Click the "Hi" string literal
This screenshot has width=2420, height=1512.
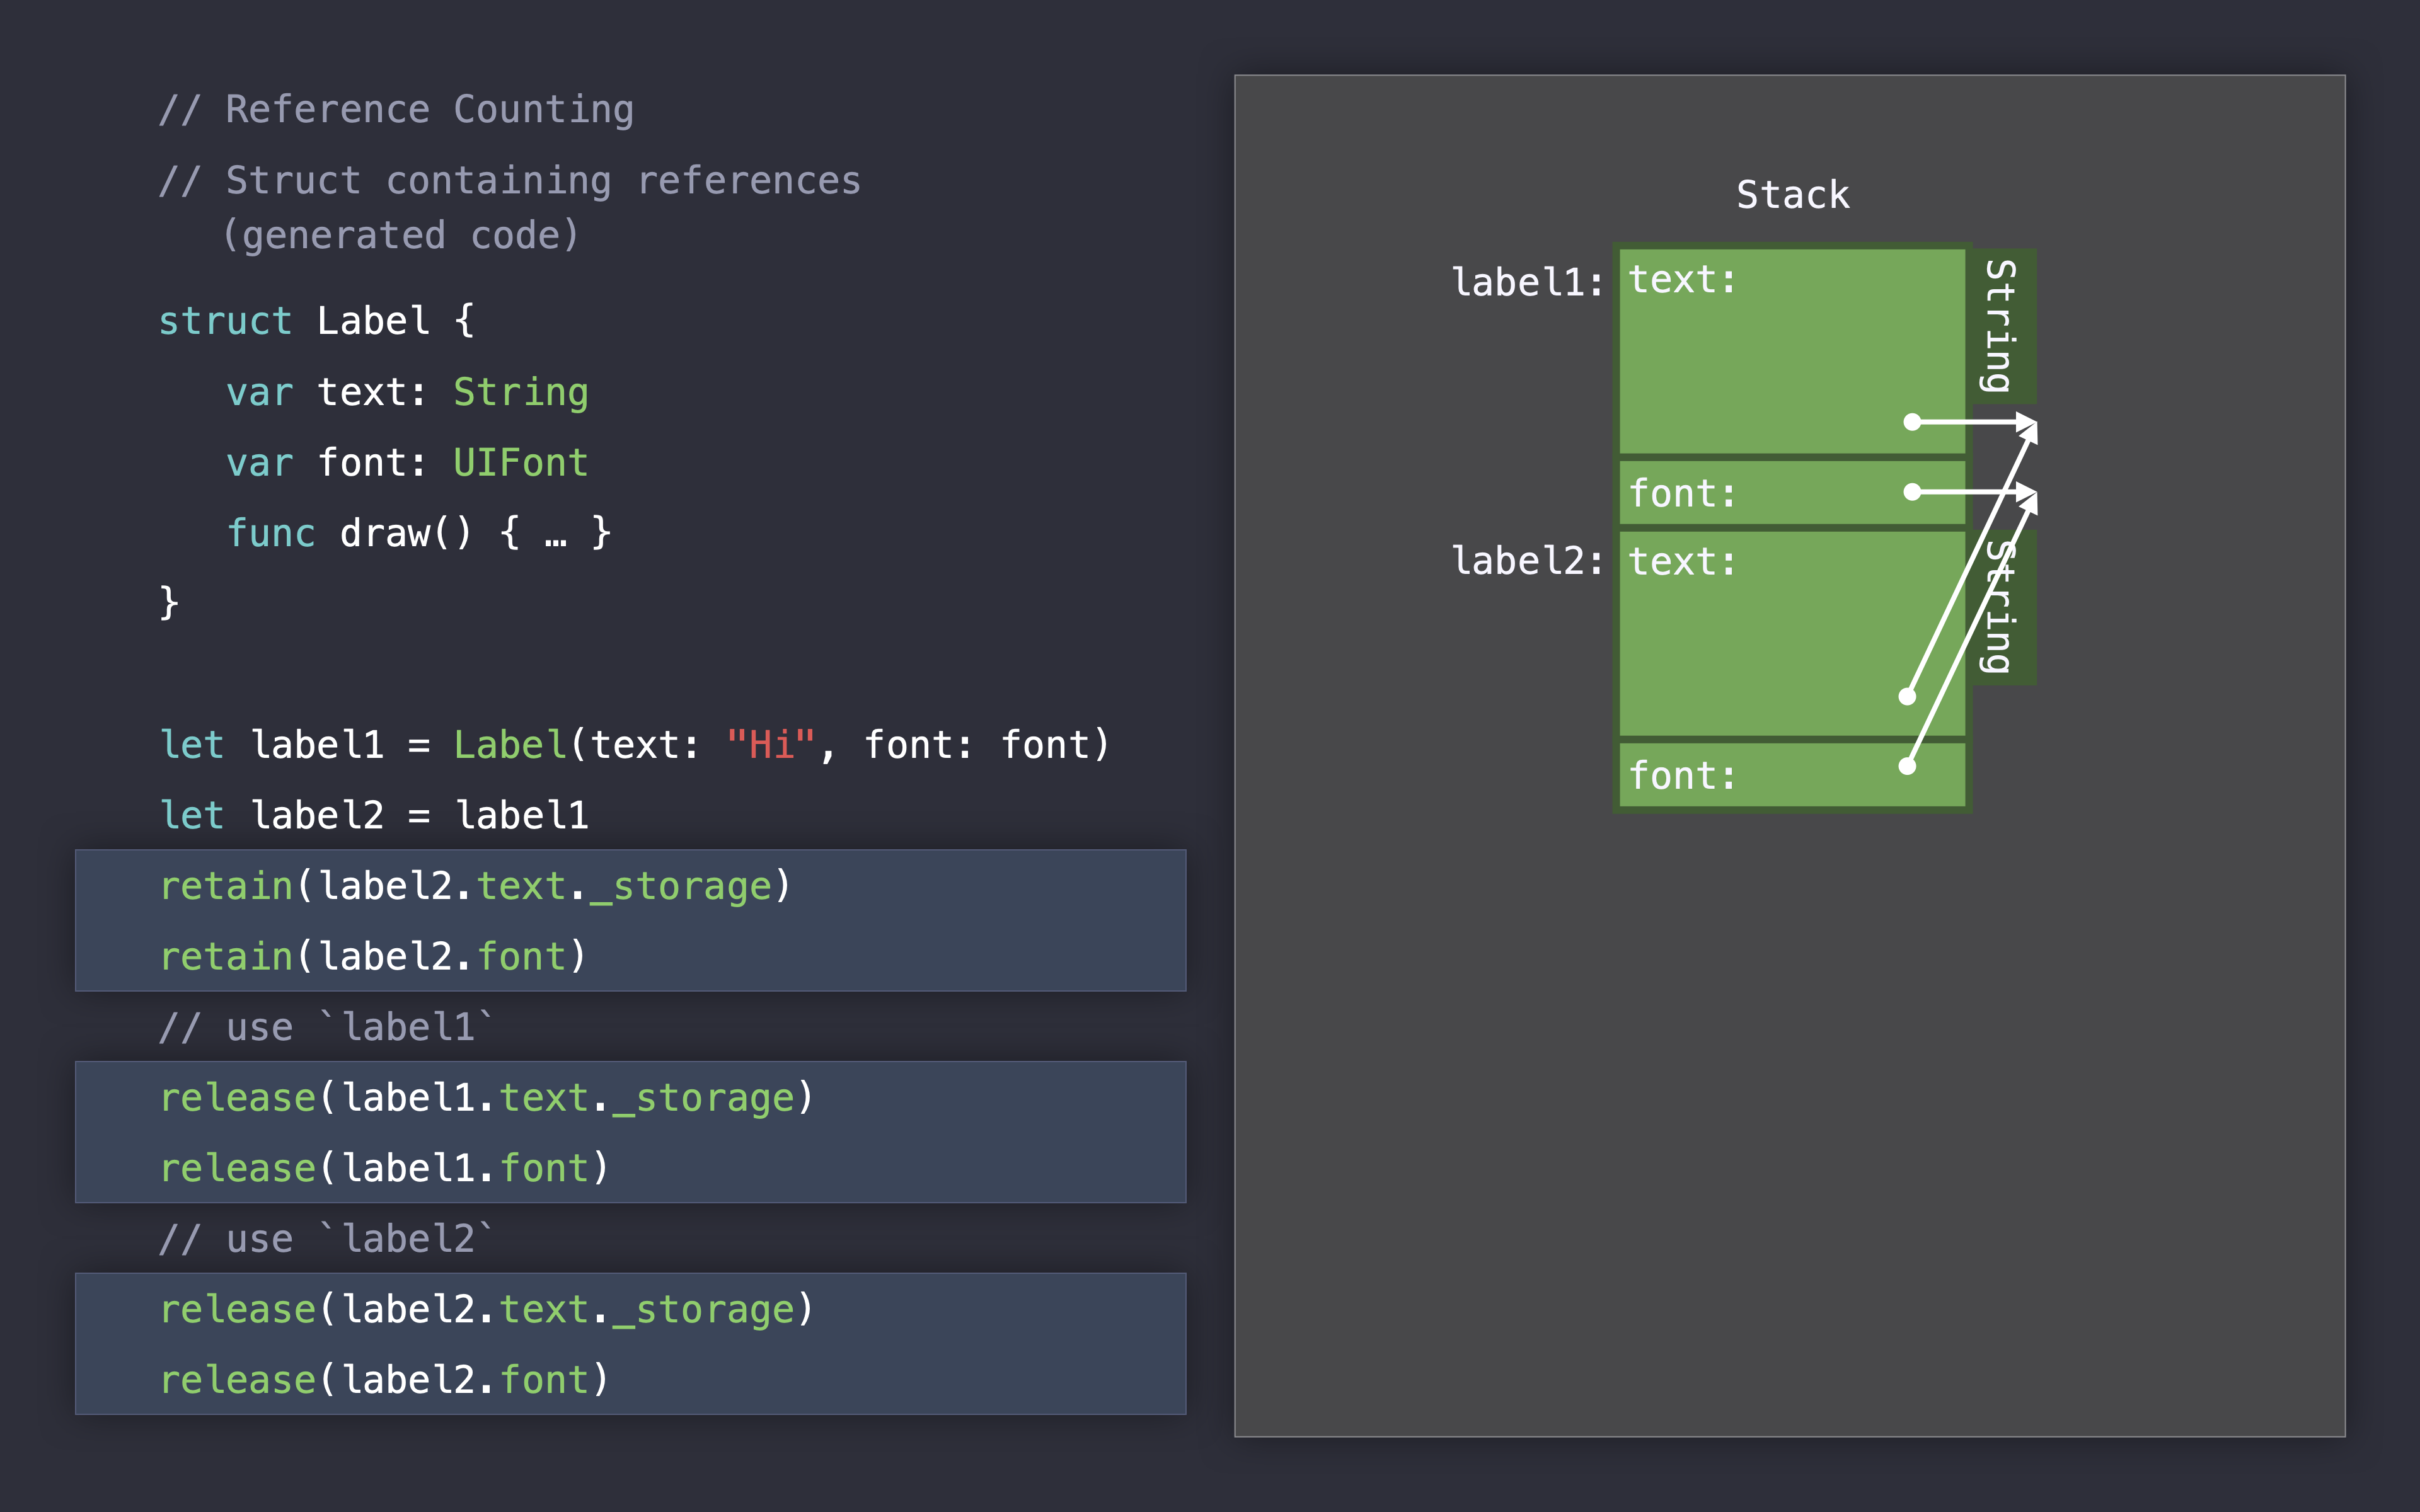click(770, 745)
